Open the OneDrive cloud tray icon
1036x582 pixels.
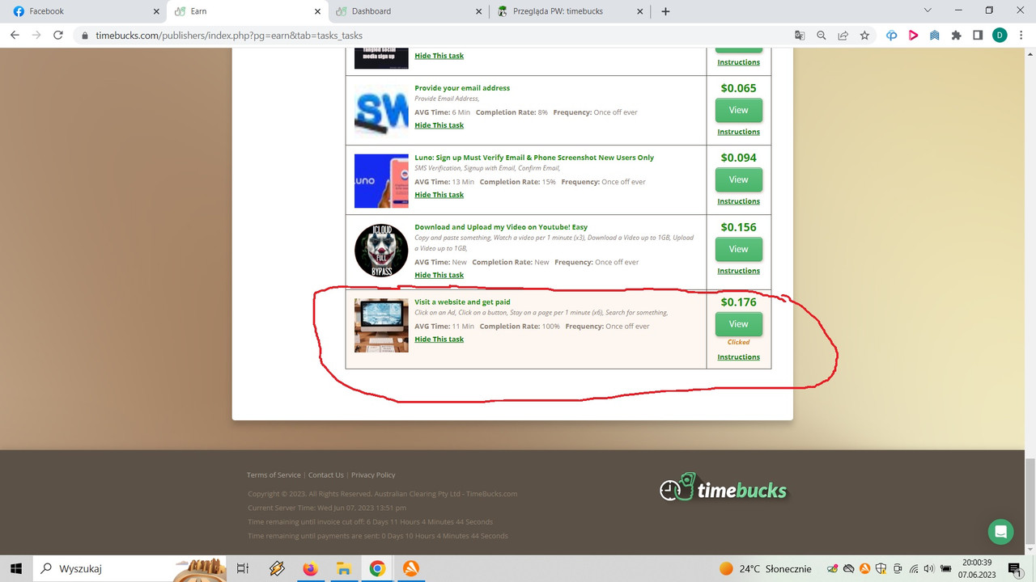(x=848, y=568)
